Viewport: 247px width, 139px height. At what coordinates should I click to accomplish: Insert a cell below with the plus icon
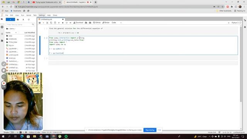(44, 23)
